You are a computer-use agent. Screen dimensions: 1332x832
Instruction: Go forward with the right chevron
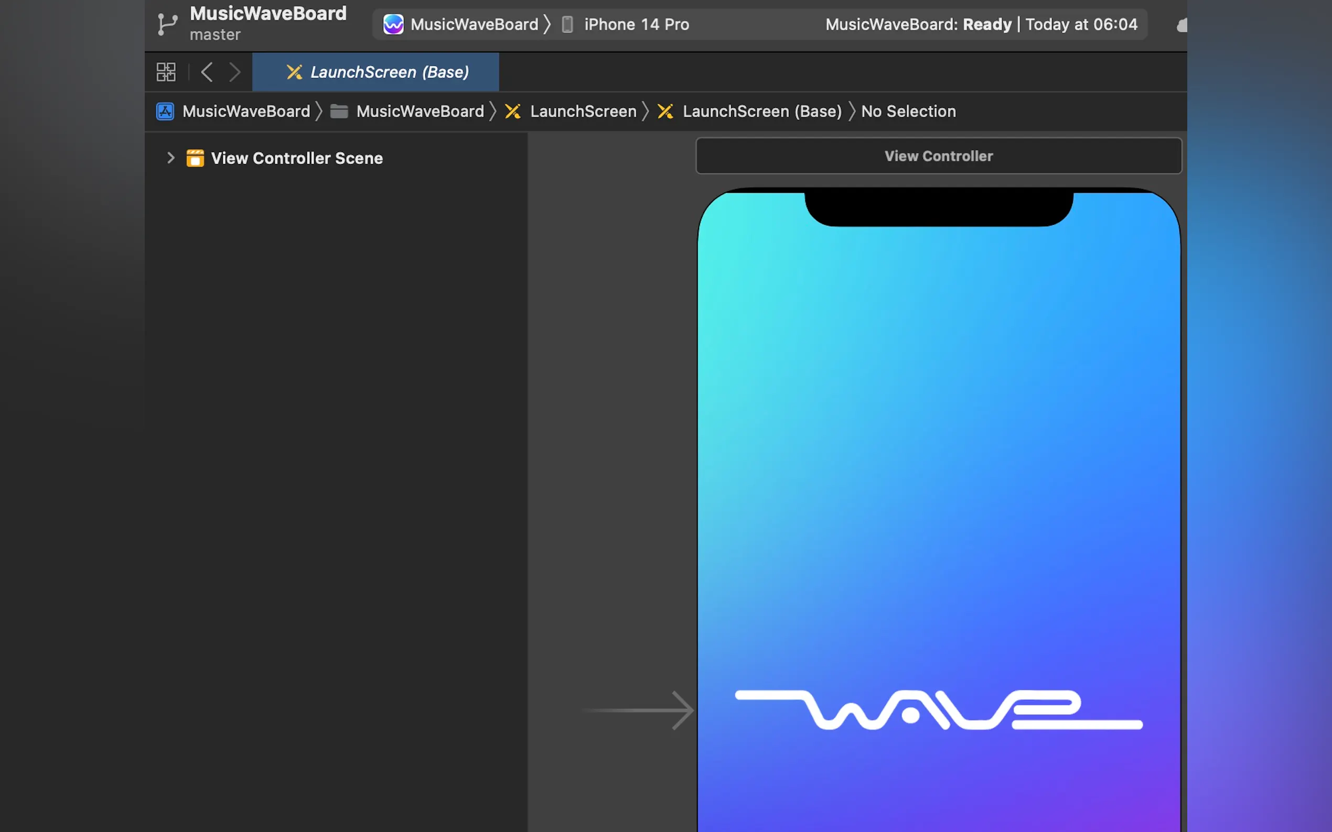[235, 72]
